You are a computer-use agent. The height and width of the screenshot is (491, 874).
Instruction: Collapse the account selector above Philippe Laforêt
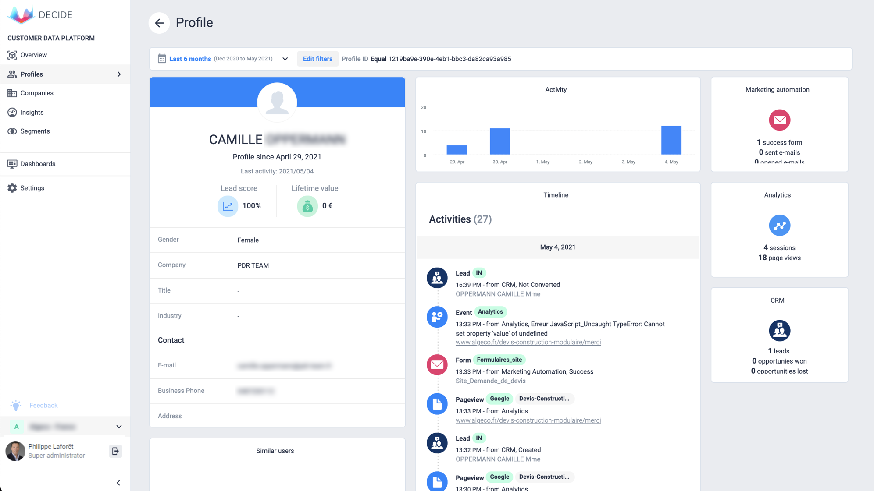pyautogui.click(x=118, y=426)
